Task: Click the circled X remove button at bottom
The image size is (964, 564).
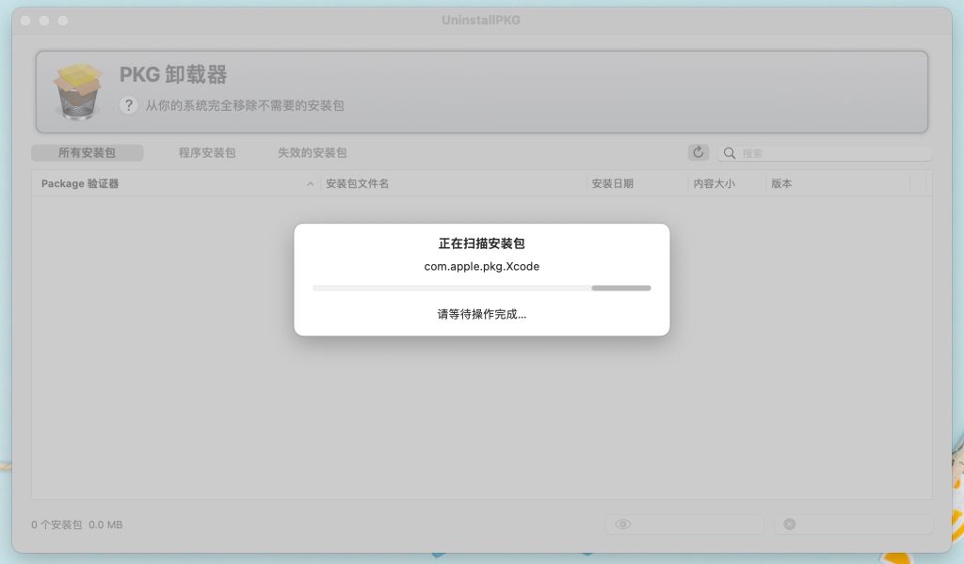Action: (853, 525)
